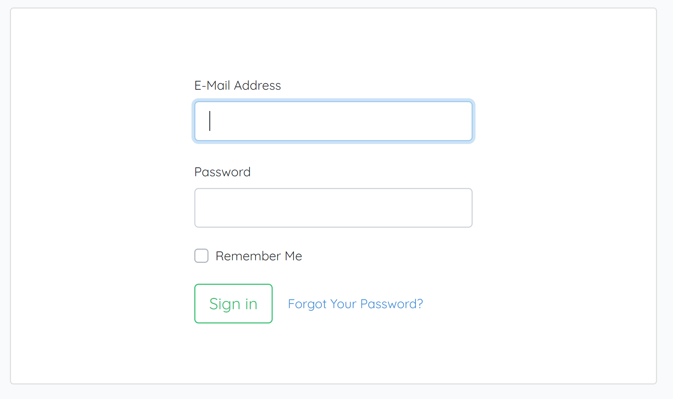Screen dimensions: 673x399
Task: Open the Forgot Your Password link
Action: (x=355, y=304)
